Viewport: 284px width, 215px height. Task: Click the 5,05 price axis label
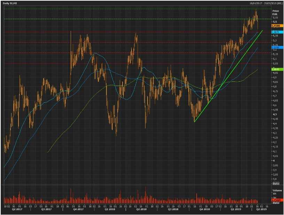[275, 63]
